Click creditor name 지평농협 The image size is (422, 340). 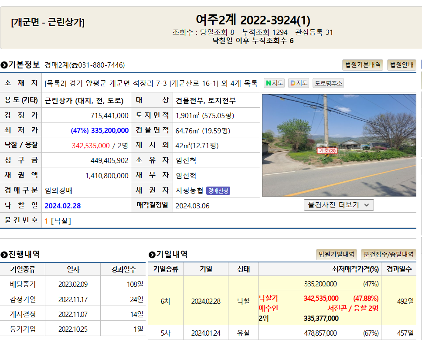pos(190,190)
